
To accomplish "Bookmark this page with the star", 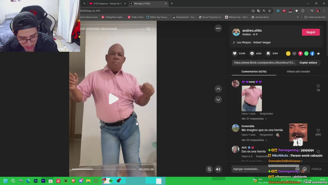I will point(270,11).
